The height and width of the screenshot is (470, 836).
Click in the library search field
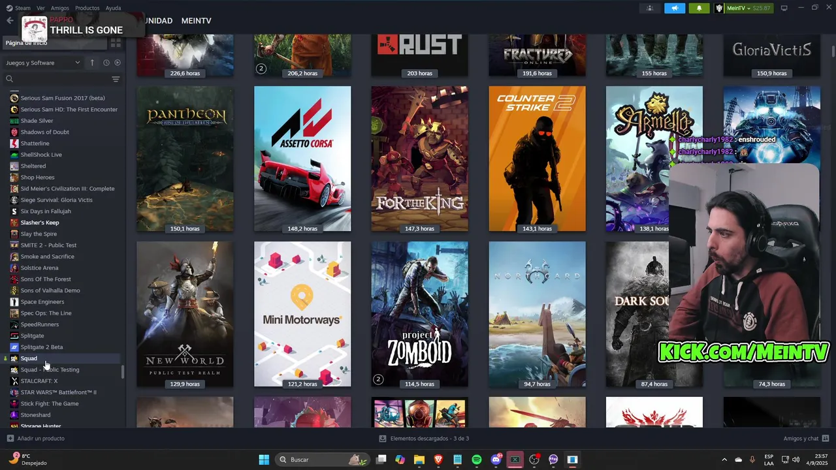(62, 79)
